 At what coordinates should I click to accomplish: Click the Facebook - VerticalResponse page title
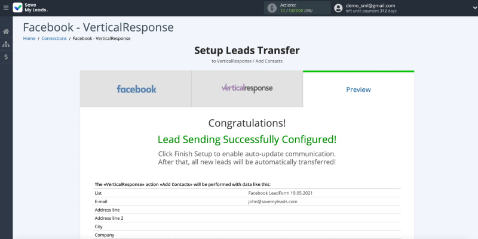pos(98,27)
